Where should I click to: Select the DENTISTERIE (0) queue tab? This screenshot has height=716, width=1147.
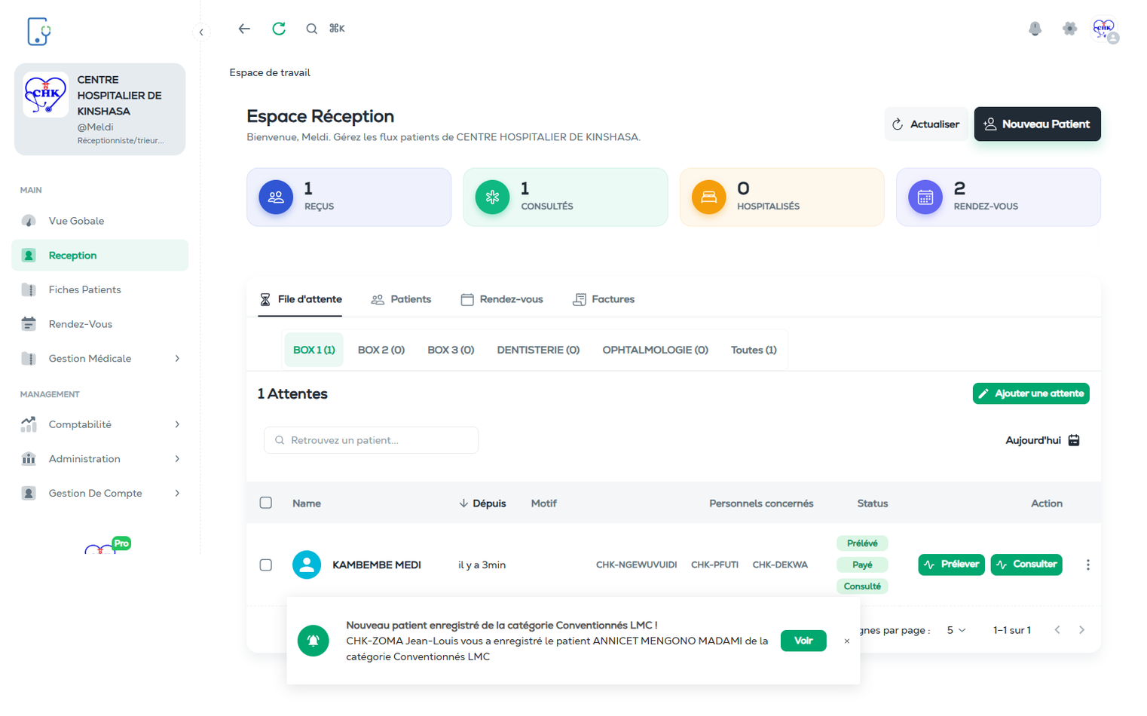click(x=538, y=350)
